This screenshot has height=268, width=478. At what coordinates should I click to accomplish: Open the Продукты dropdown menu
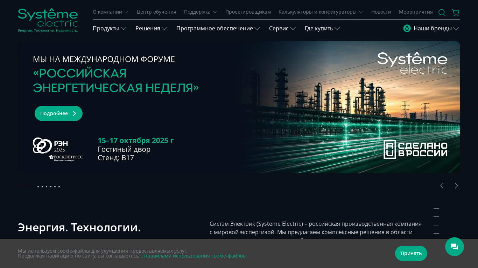pyautogui.click(x=110, y=28)
